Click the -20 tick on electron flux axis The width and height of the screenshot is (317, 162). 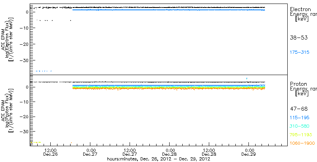click(x=24, y=44)
